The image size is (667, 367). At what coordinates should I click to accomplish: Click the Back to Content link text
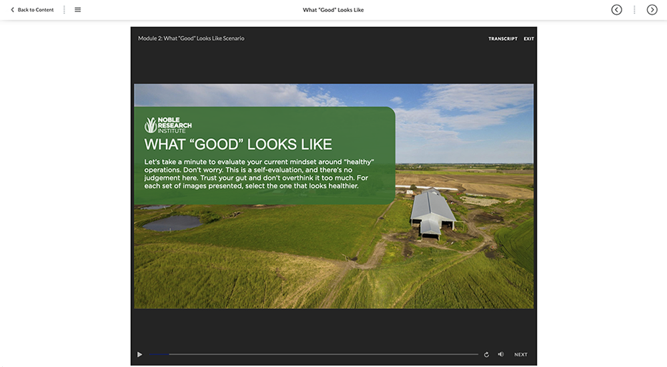(35, 10)
